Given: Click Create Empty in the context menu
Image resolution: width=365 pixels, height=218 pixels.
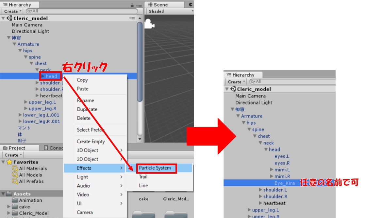Looking at the screenshot, I should point(91,142).
